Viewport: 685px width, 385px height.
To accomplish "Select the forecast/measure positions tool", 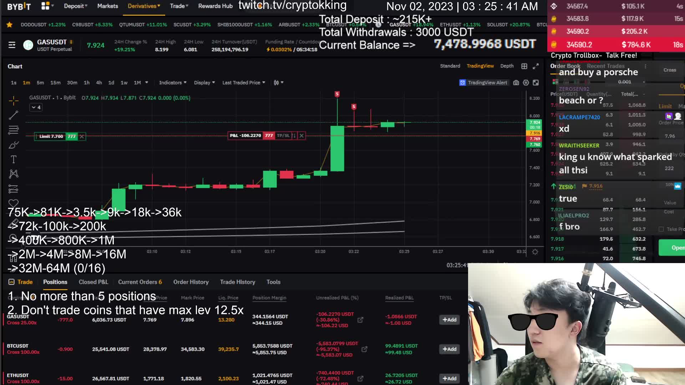I will pyautogui.click(x=14, y=189).
